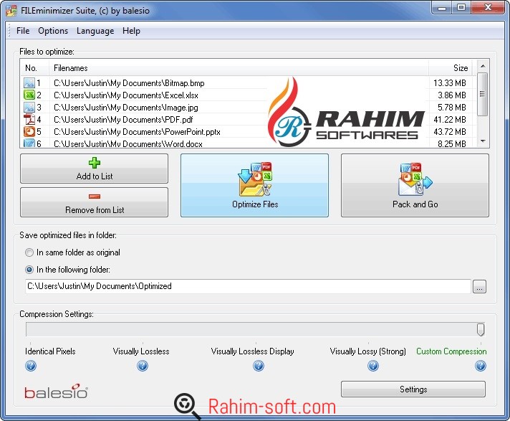Click the bitmap file icon in row 1

[x=29, y=82]
